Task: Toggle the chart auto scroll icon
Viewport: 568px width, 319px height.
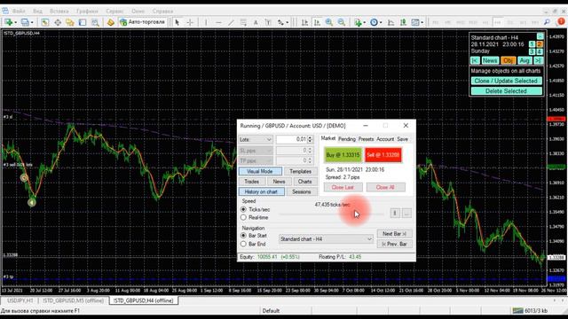Action: (x=390, y=22)
